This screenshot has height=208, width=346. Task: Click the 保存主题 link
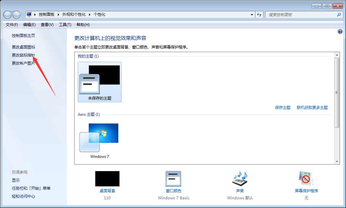click(282, 107)
